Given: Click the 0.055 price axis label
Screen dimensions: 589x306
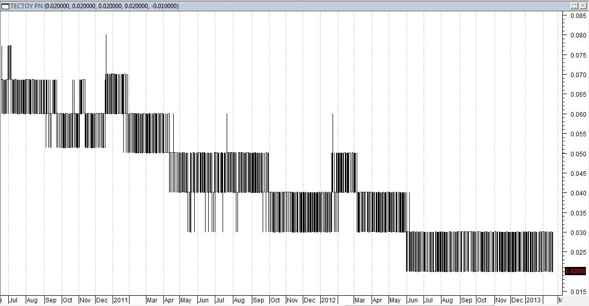Looking at the screenshot, I should coord(578,134).
